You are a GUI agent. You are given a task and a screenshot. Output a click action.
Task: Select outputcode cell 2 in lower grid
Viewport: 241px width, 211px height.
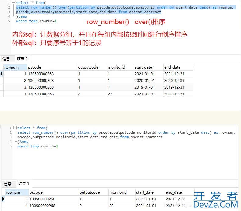click(x=94, y=206)
